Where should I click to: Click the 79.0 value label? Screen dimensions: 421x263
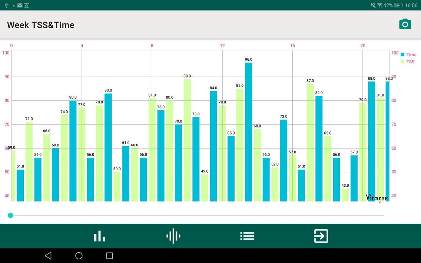pos(363,100)
